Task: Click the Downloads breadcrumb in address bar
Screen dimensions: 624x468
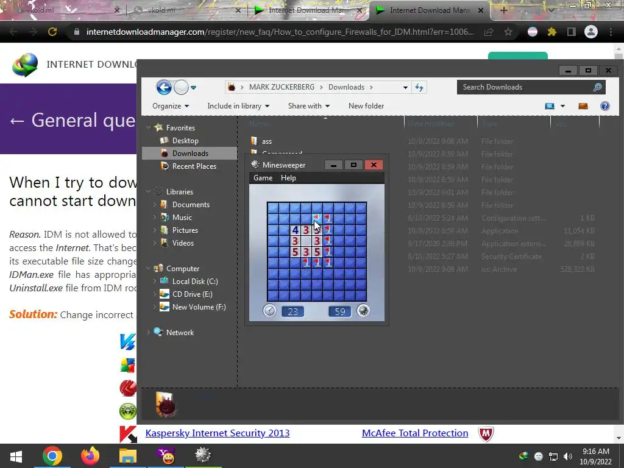Action: pyautogui.click(x=346, y=87)
